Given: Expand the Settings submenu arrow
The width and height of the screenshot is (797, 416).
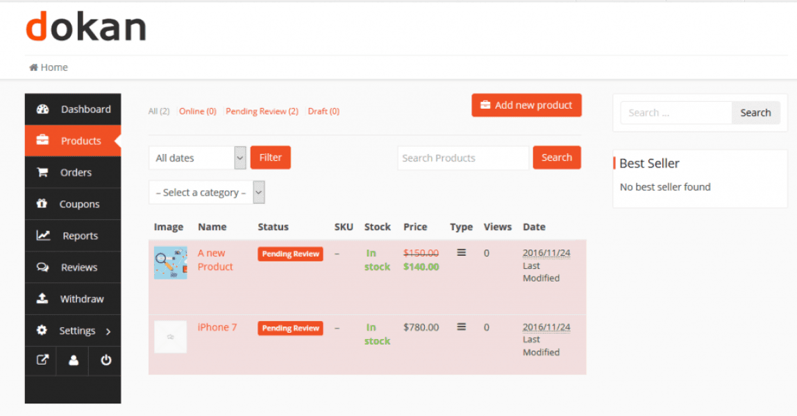Looking at the screenshot, I should pos(108,331).
